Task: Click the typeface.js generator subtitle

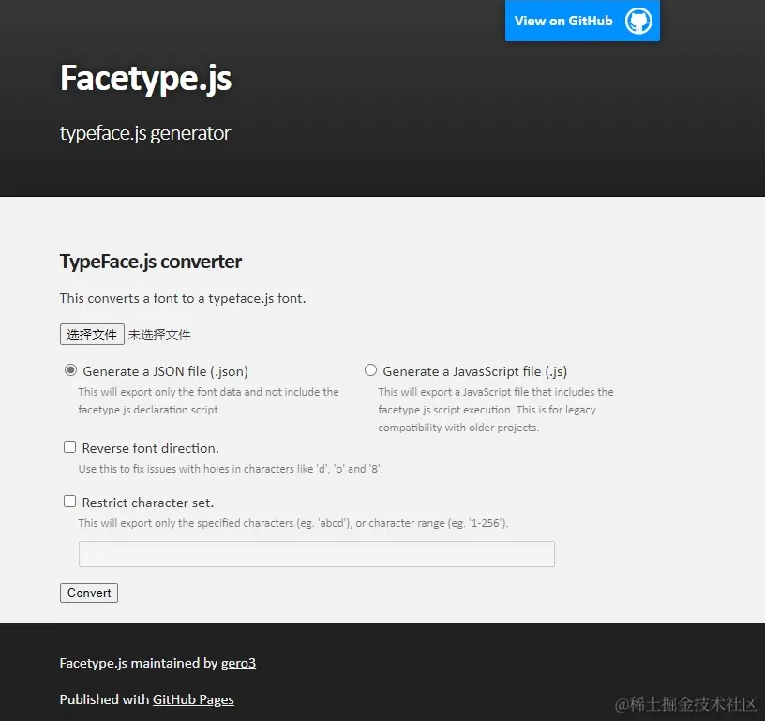Action: point(144,133)
